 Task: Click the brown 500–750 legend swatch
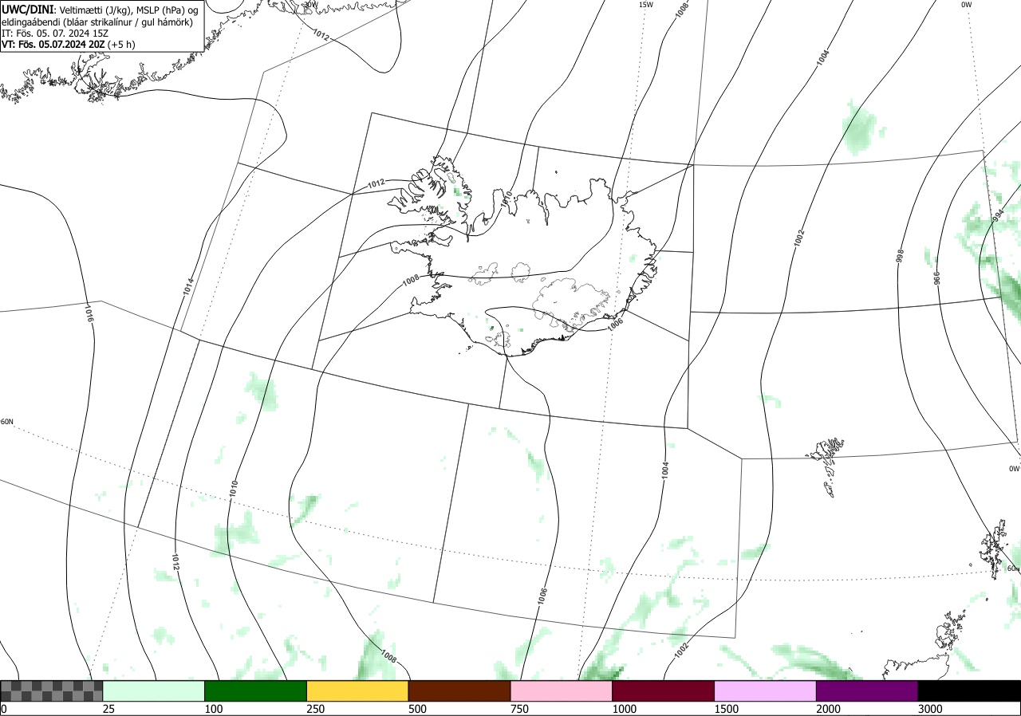459,690
